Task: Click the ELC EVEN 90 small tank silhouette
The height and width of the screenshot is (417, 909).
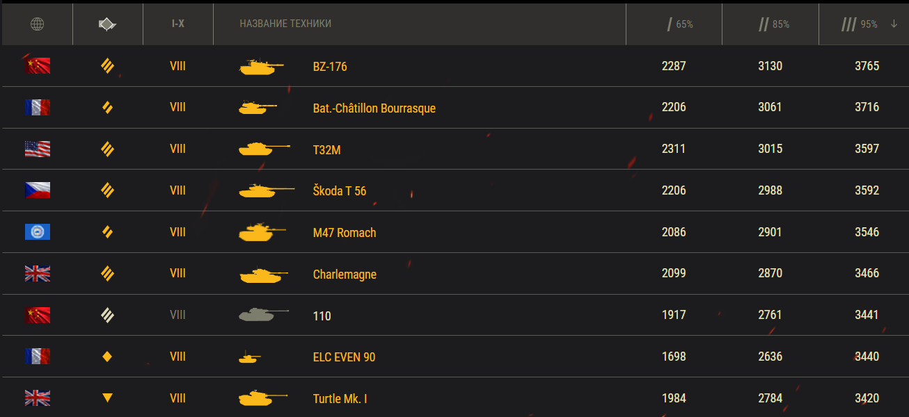Action: (x=249, y=357)
